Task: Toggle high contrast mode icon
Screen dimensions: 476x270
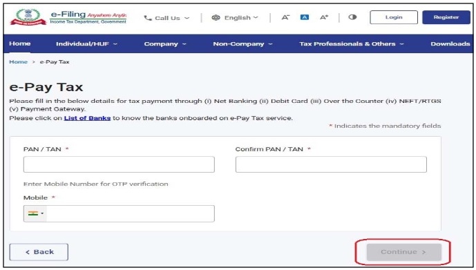Action: 352,17
